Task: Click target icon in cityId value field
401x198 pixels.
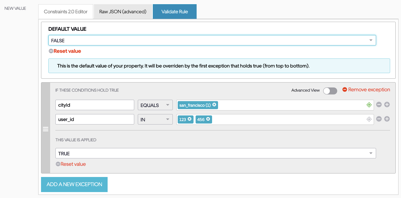Action: (369, 105)
